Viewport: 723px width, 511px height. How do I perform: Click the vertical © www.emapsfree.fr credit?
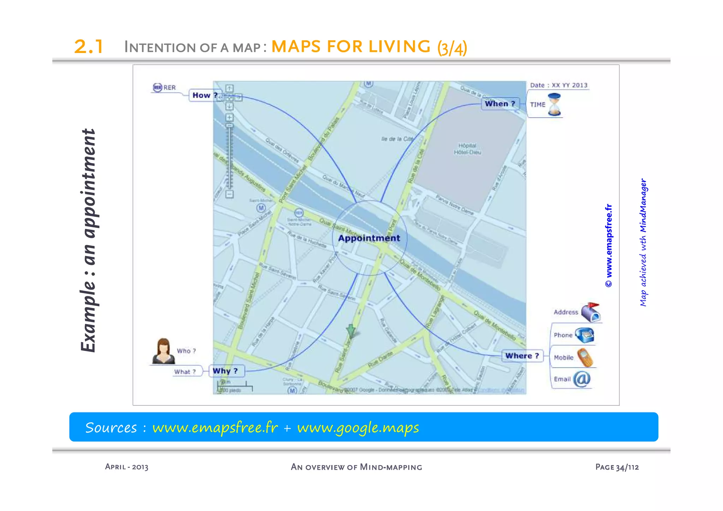coord(609,246)
